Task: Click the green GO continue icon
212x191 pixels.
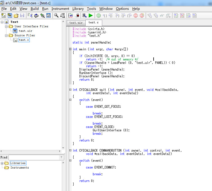Action: click(x=99, y=15)
